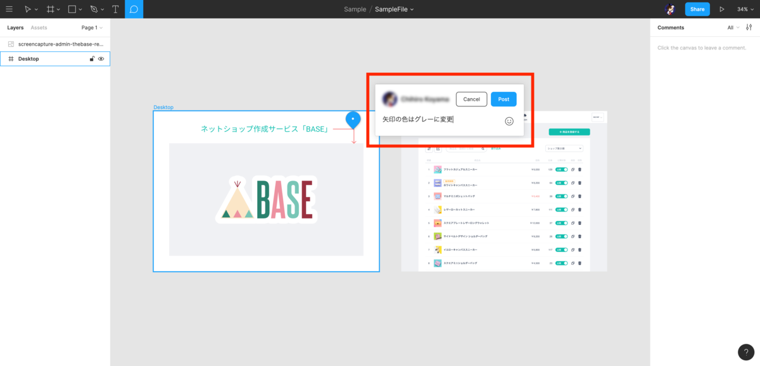Click the comment text input field
This screenshot has width=760, height=366.
[441, 120]
